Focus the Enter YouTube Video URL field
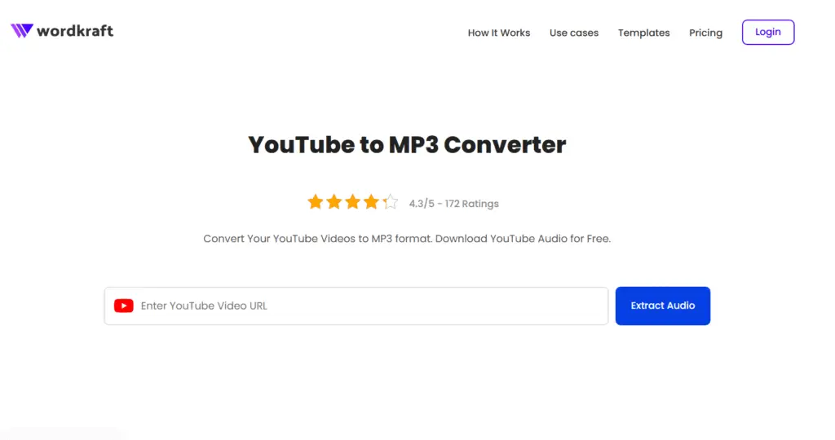 [356, 306]
